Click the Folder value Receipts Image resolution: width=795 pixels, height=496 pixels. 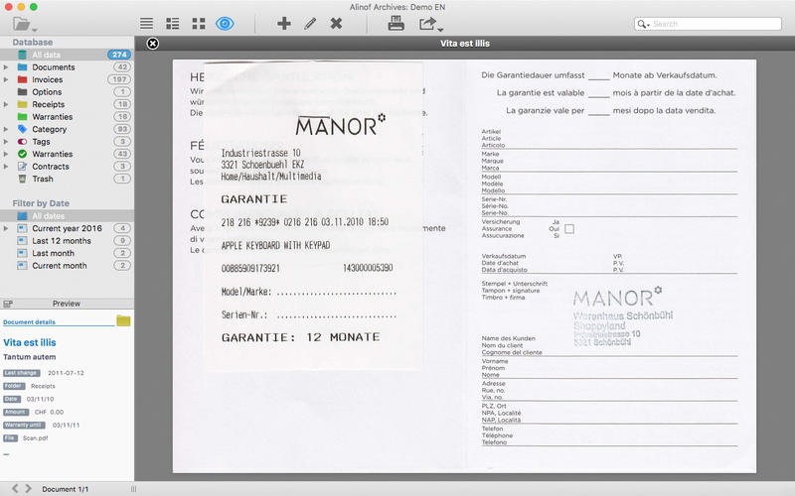43,386
